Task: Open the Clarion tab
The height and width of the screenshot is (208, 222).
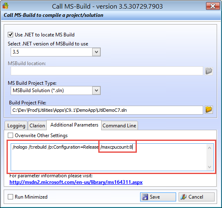Action: pos(37,126)
